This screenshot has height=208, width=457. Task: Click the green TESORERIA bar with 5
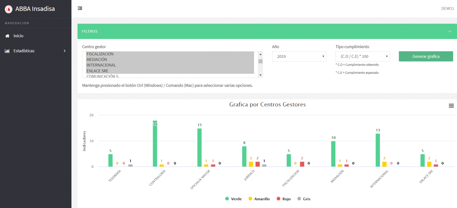tap(110, 160)
